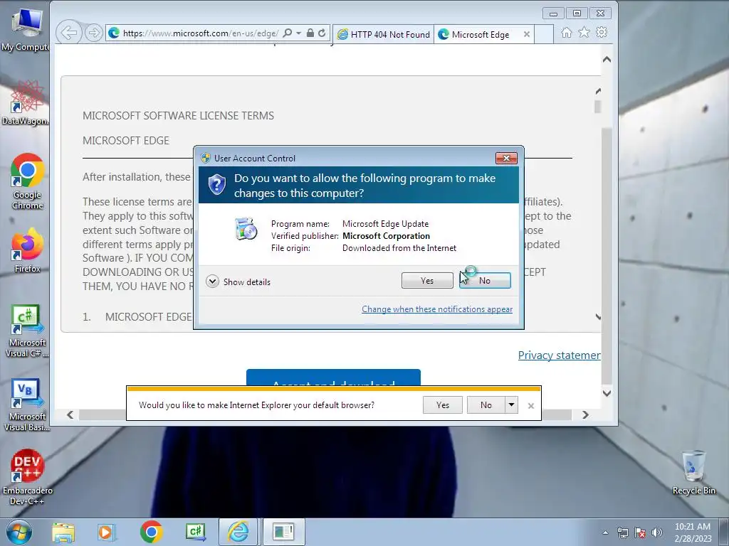Screen dimensions: 729x546
Task: Click the URL address field
Action: click(200, 33)
